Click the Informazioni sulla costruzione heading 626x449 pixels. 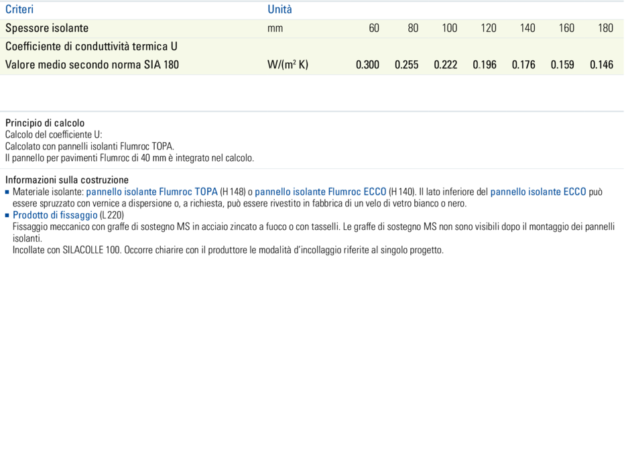66,180
